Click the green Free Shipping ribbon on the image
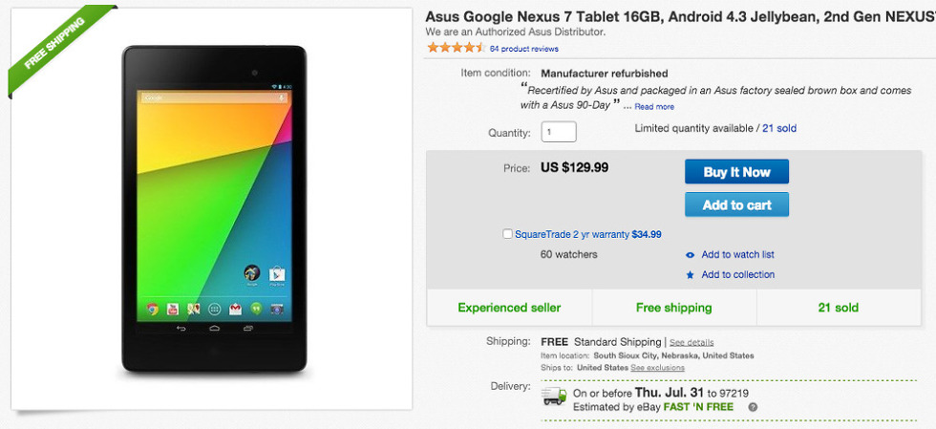The width and height of the screenshot is (936, 429). (55, 50)
